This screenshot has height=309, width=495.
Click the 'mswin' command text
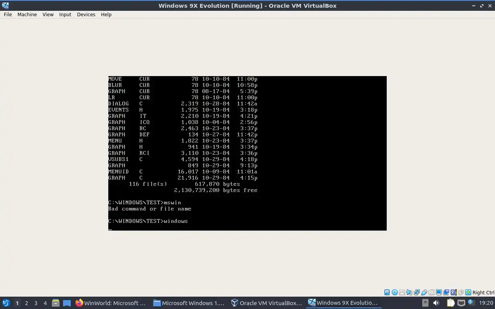(172, 202)
